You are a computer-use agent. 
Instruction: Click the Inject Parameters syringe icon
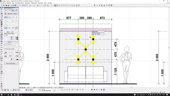point(27,5)
